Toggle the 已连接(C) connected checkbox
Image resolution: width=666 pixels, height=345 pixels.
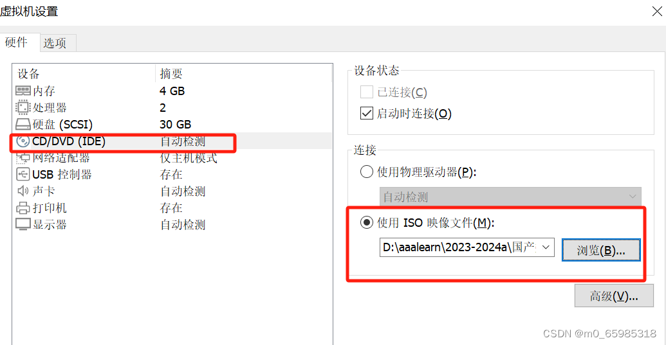(x=367, y=92)
